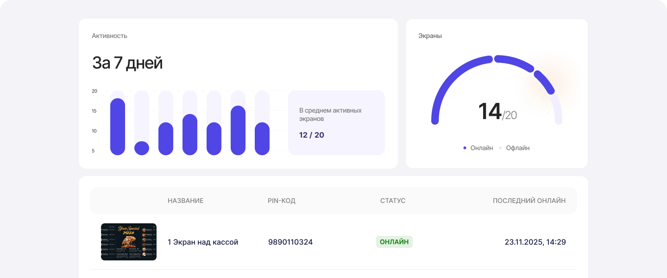The height and width of the screenshot is (278, 667).
Task: Select the sixth bar in activity chart
Action: (x=238, y=130)
